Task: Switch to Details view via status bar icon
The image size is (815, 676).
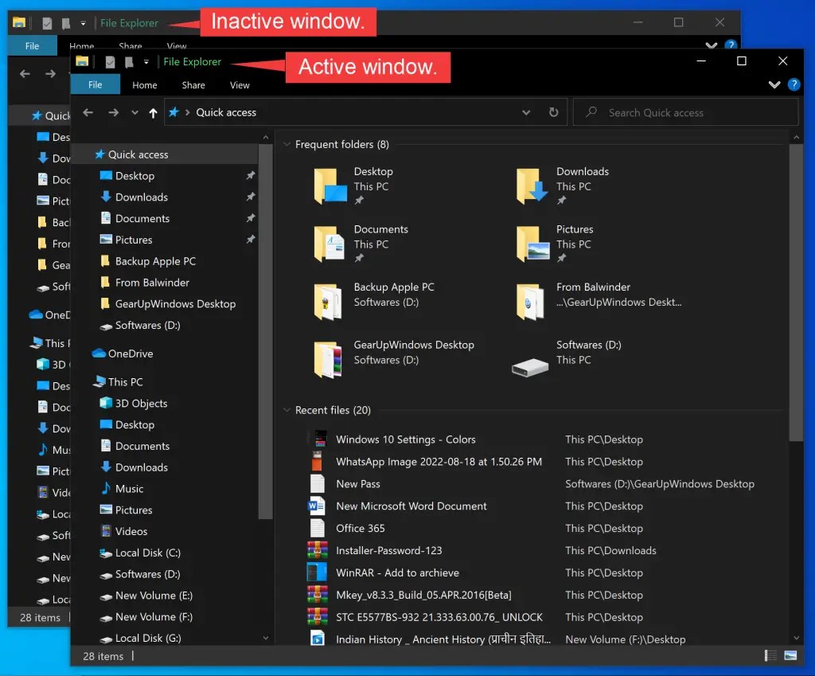Action: coord(770,656)
